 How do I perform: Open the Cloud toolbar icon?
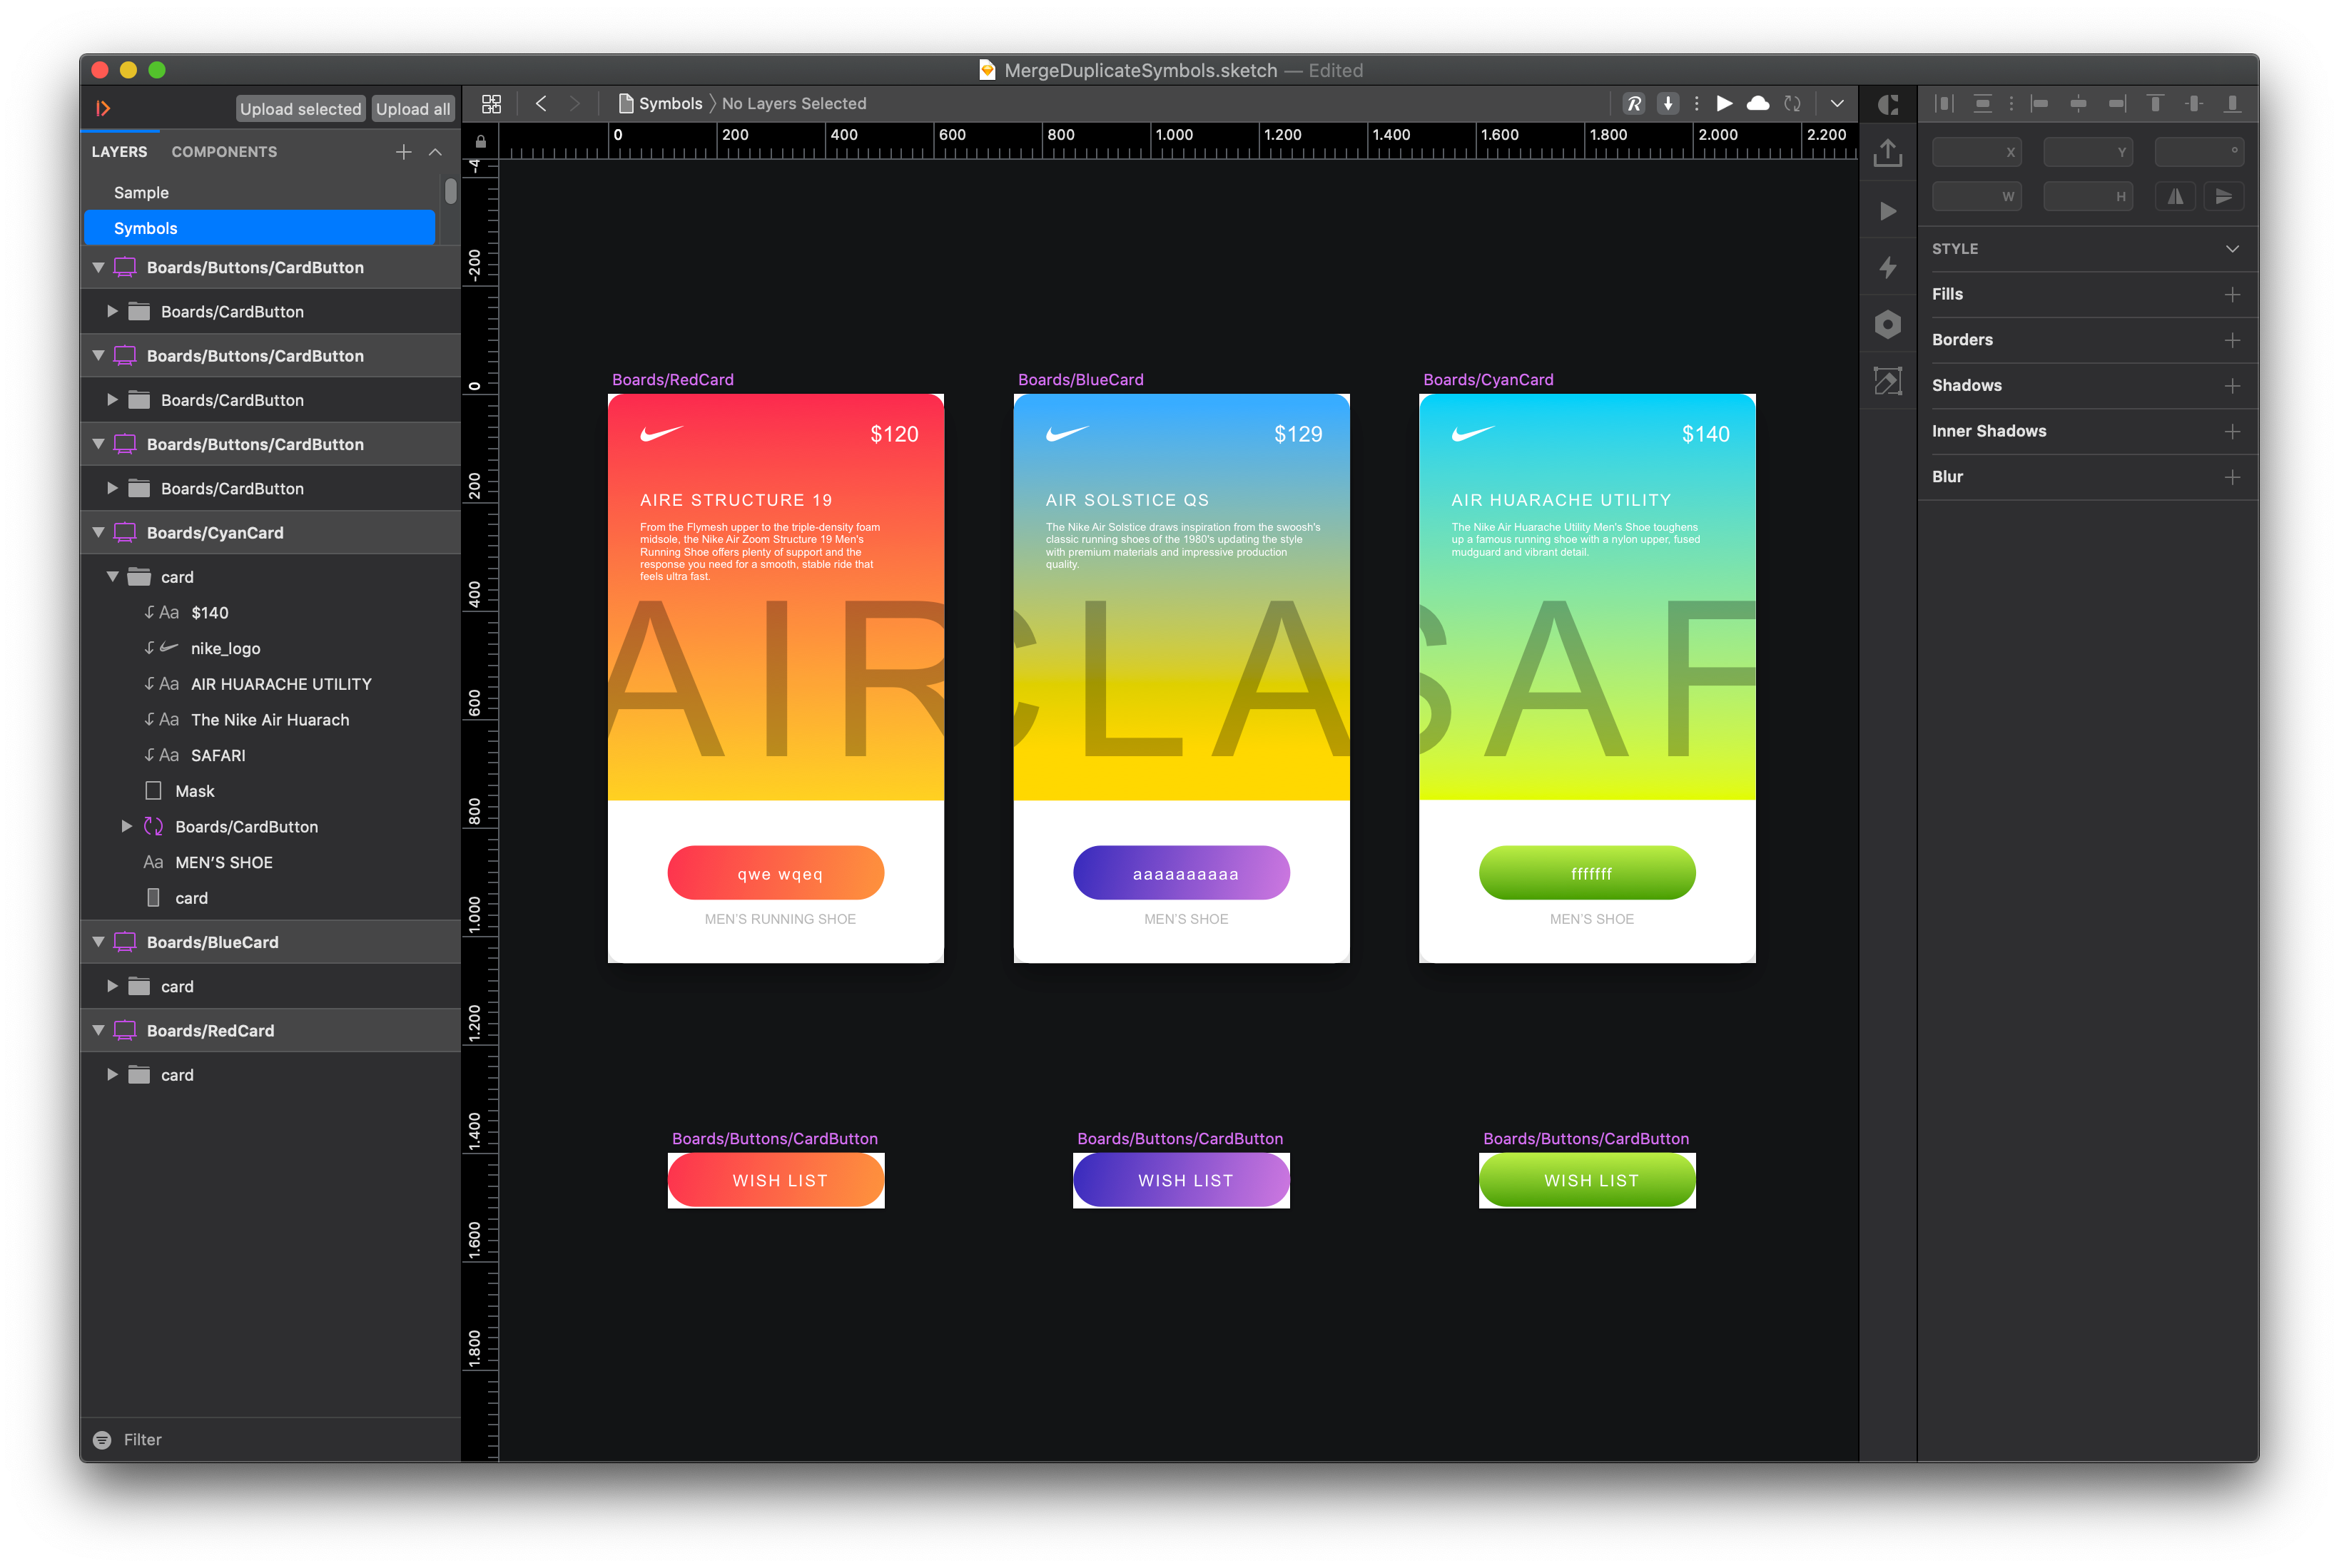point(1758,104)
